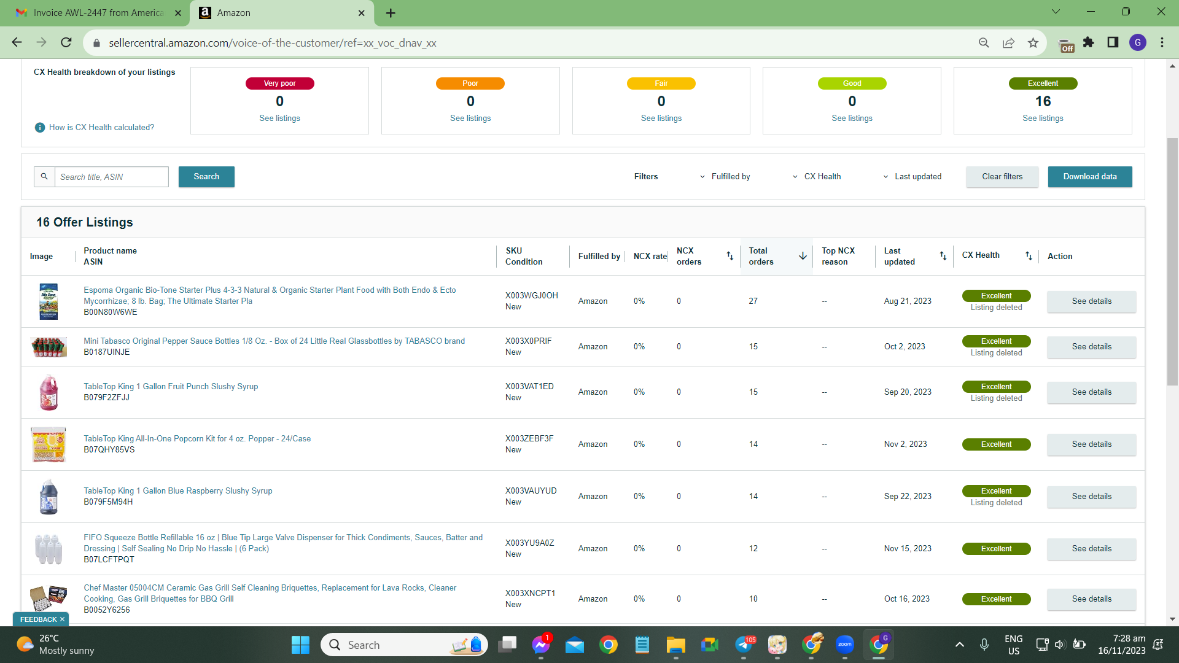1179x663 pixels.
Task: See listings under Poor
Action: coord(470,118)
